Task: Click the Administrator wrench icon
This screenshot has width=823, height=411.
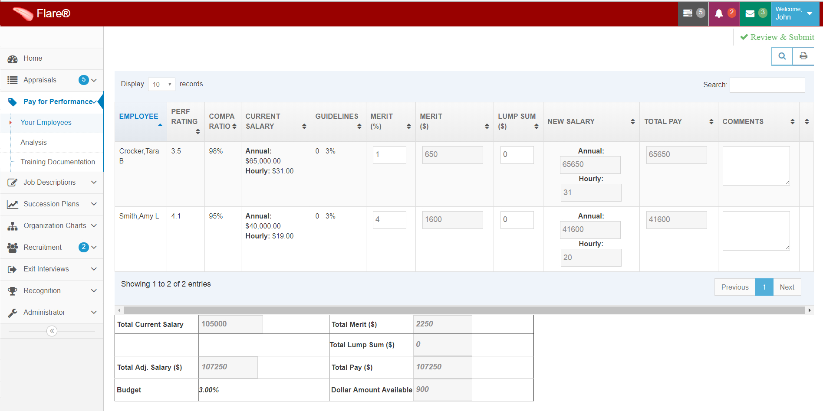Action: click(13, 313)
